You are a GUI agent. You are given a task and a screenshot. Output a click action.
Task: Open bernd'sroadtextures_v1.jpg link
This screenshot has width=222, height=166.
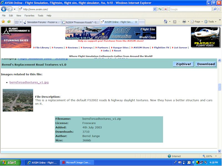(x=29, y=82)
